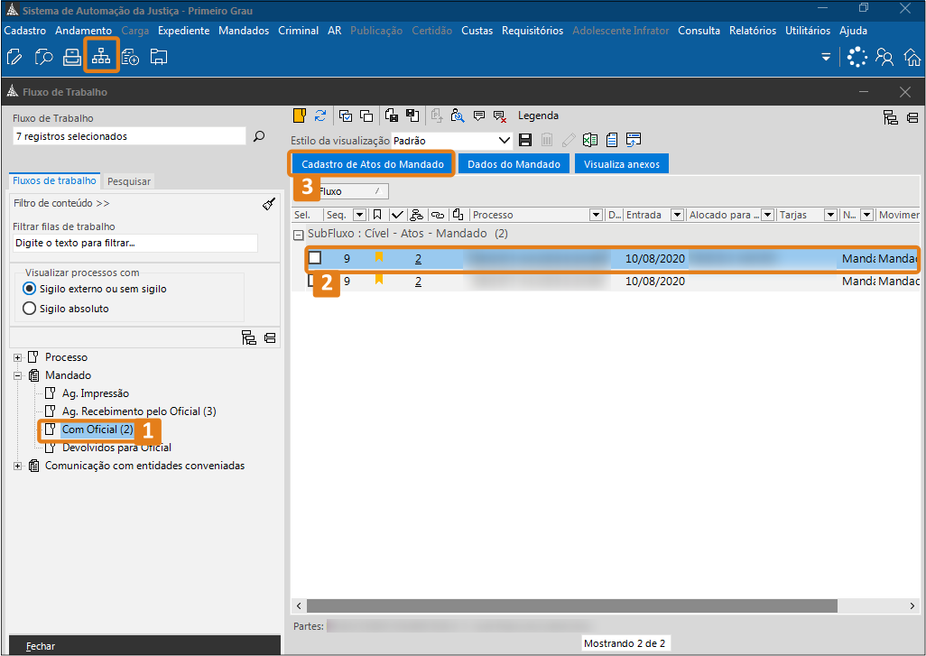Select Sigilo externo ou sem sigilo option
Screen dimensions: 926x656
[30, 289]
